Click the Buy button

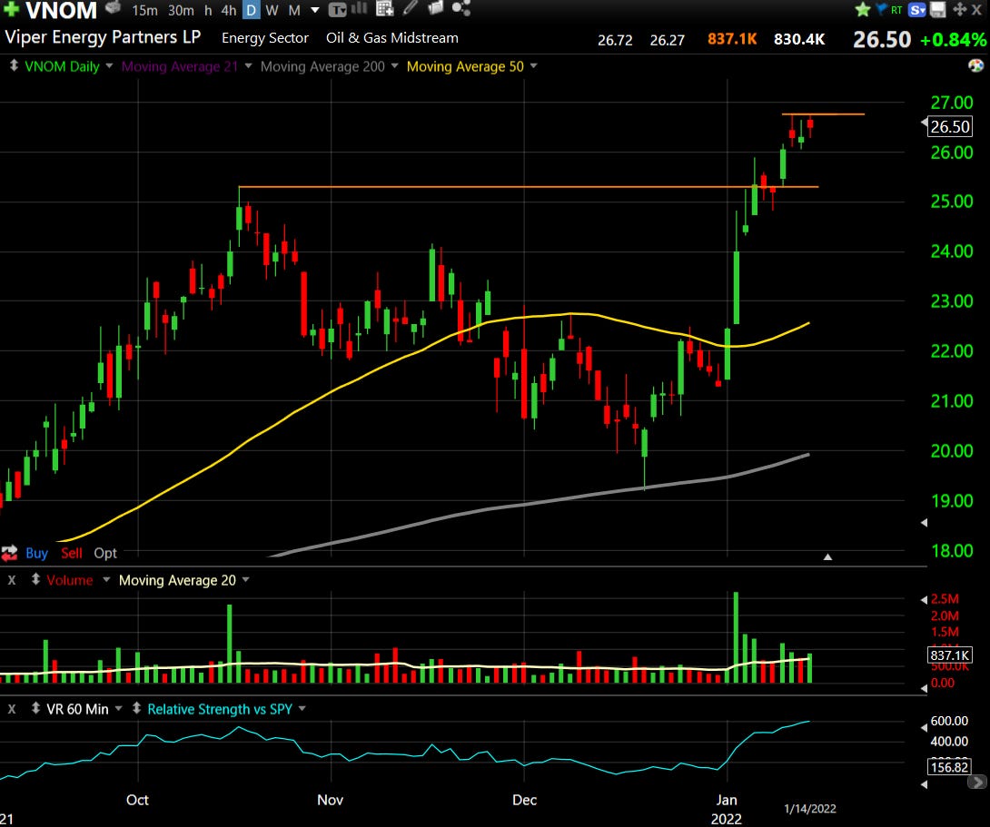(x=36, y=553)
